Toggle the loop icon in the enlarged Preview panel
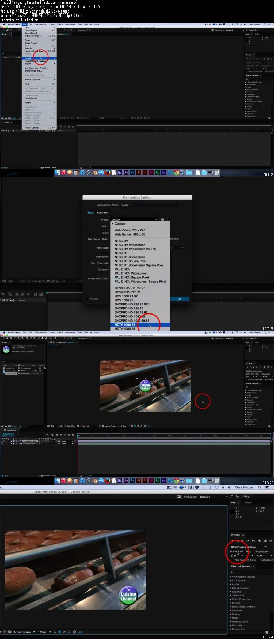274x639 pixels. [265, 541]
